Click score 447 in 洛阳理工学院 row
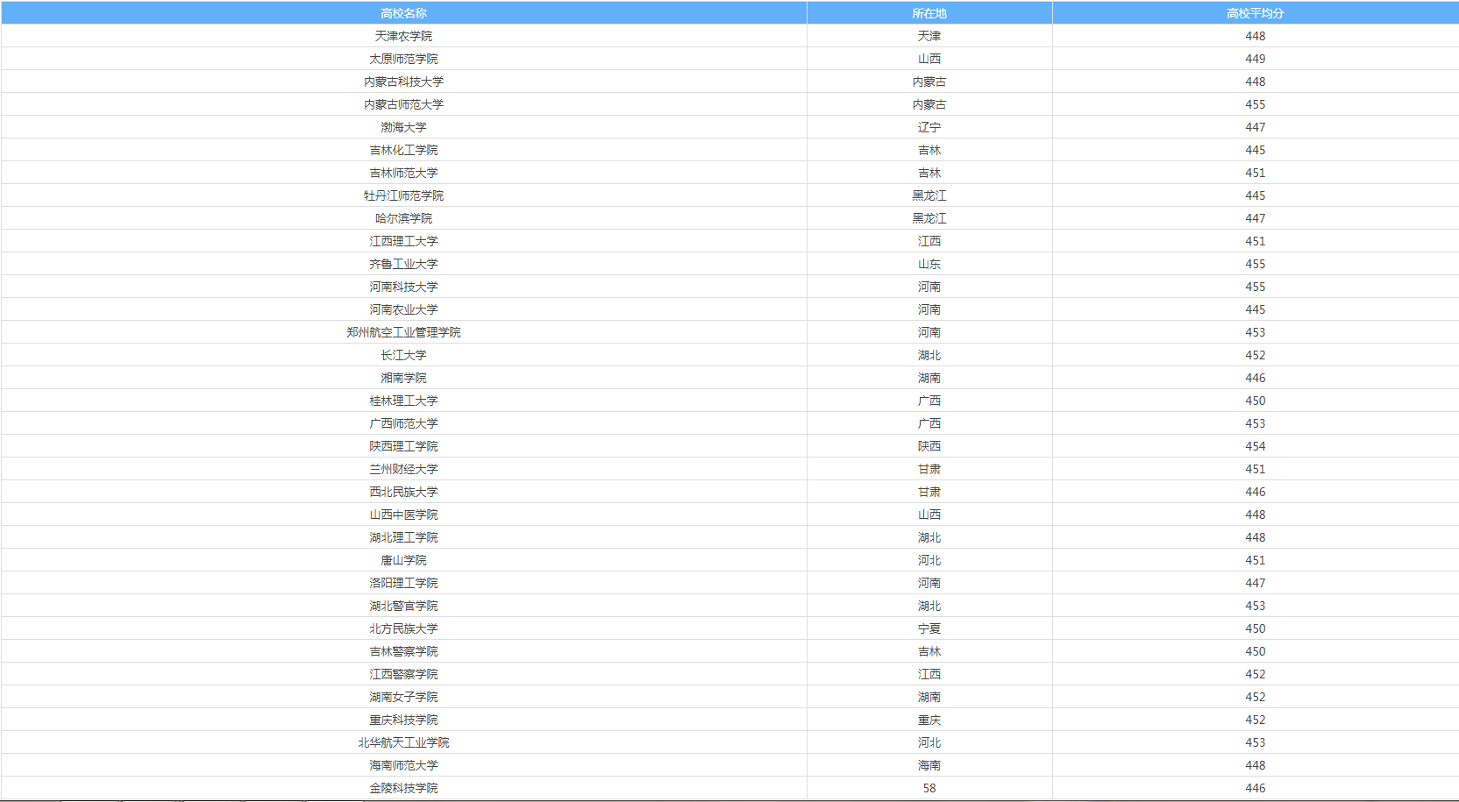The height and width of the screenshot is (802, 1459). point(1256,583)
